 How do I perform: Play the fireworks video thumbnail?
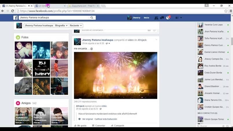(116, 75)
